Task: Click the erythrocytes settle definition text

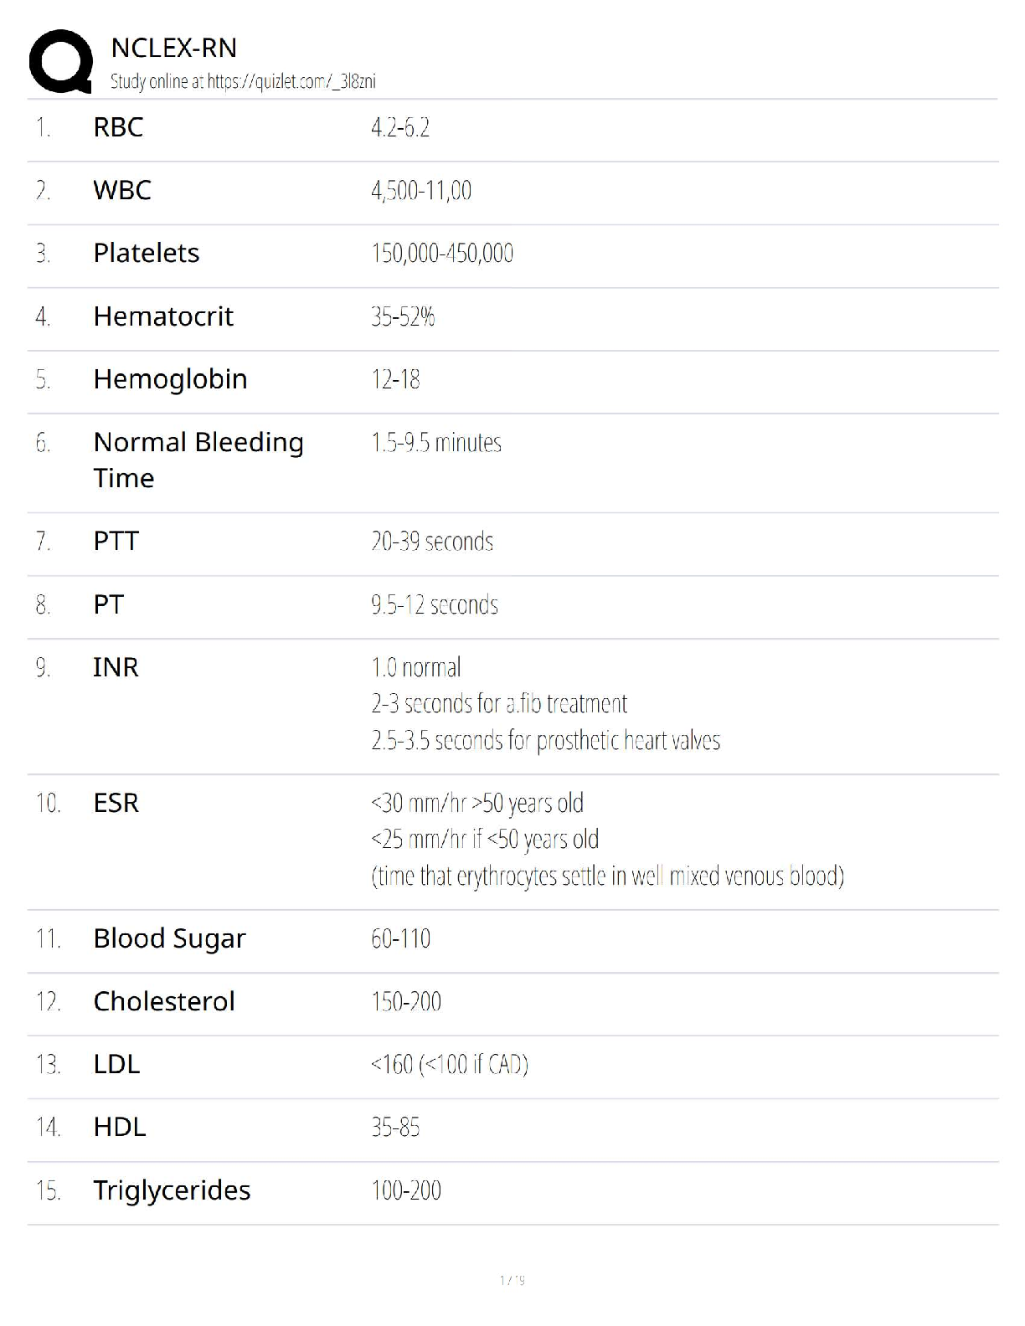Action: 607,876
